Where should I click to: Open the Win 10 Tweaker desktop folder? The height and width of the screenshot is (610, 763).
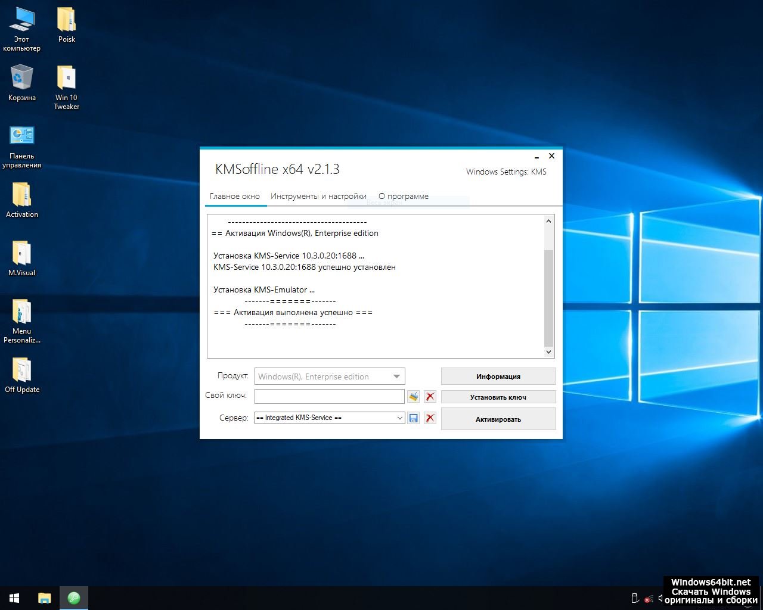pyautogui.click(x=66, y=79)
